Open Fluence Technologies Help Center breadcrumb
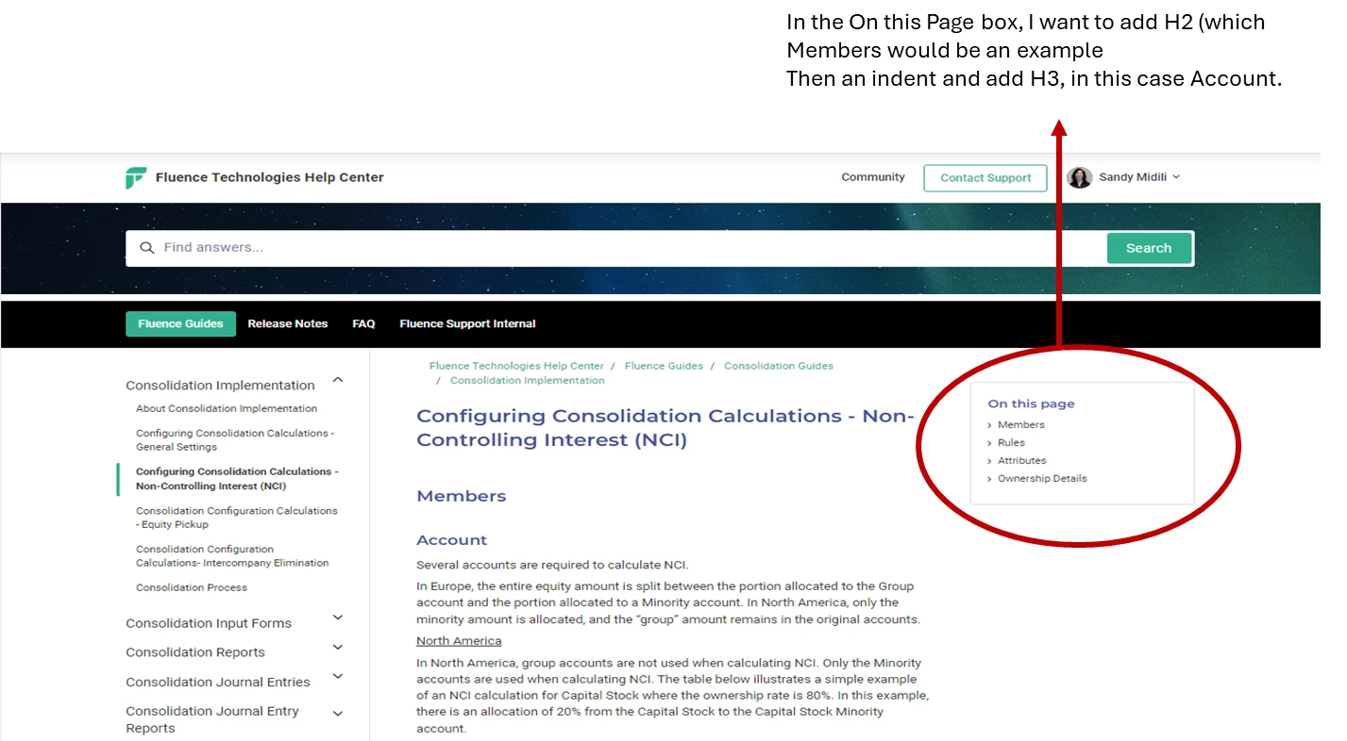Screen dimensions: 1347x741 pos(516,366)
